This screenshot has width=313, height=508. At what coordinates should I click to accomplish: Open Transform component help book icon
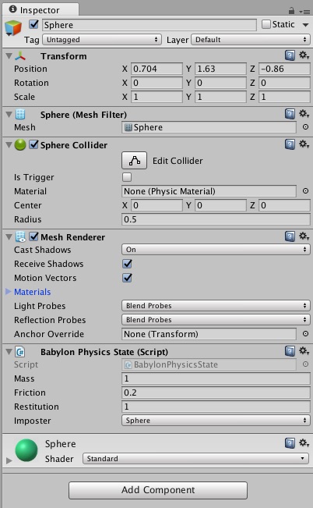pyautogui.click(x=290, y=55)
